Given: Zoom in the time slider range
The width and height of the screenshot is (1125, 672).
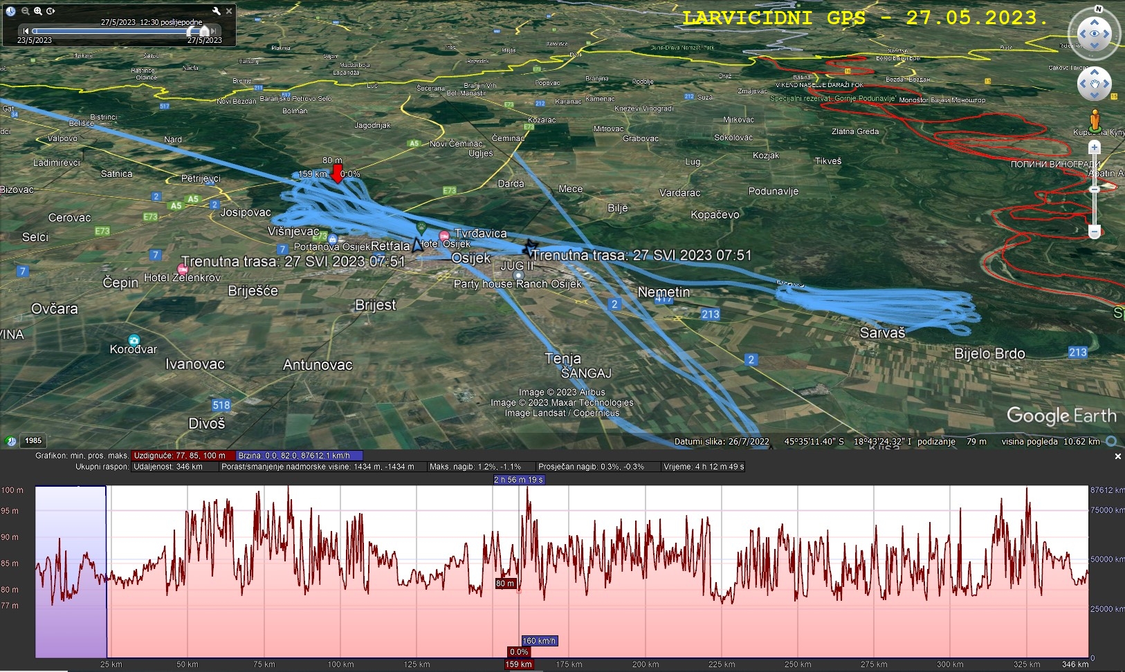Looking at the screenshot, I should [x=38, y=11].
